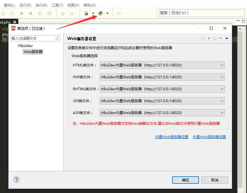Select Web服务器 tree item

coord(33,52)
